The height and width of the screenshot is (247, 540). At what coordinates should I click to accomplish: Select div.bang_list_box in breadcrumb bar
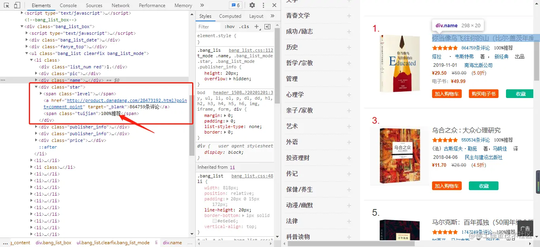53,243
